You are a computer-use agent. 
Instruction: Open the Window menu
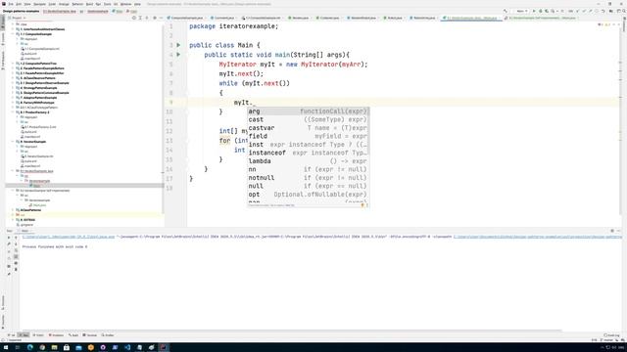pos(125,4)
